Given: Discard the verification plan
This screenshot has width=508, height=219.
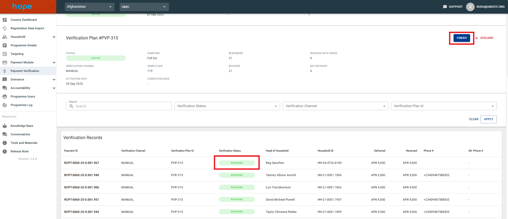Looking at the screenshot, I should point(484,38).
